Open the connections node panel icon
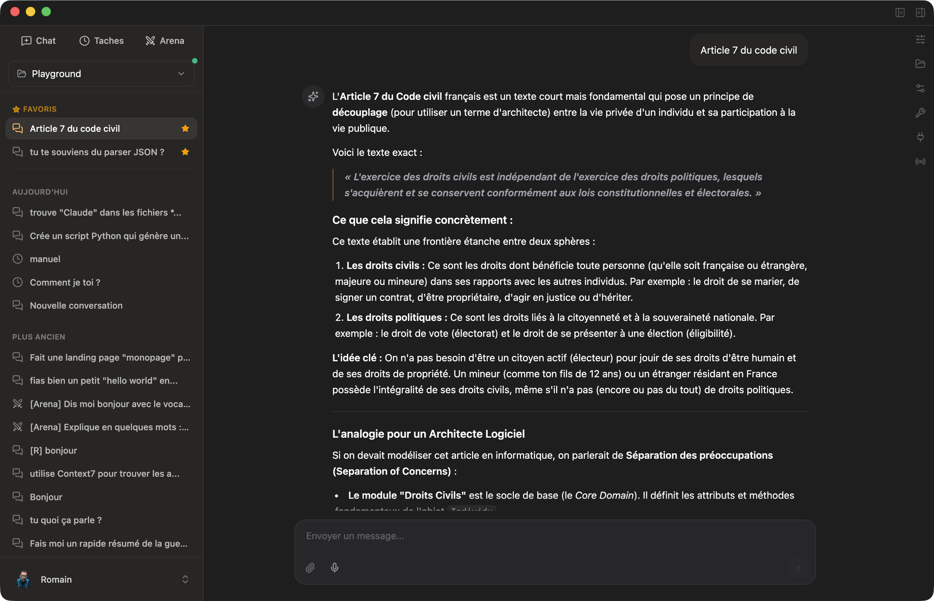934x601 pixels. (x=921, y=89)
